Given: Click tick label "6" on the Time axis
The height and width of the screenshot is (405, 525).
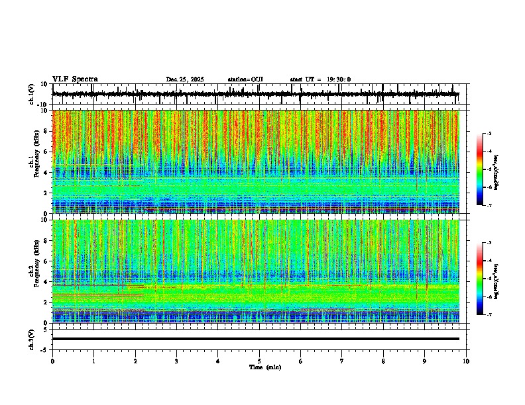Looking at the screenshot, I should pyautogui.click(x=300, y=361).
